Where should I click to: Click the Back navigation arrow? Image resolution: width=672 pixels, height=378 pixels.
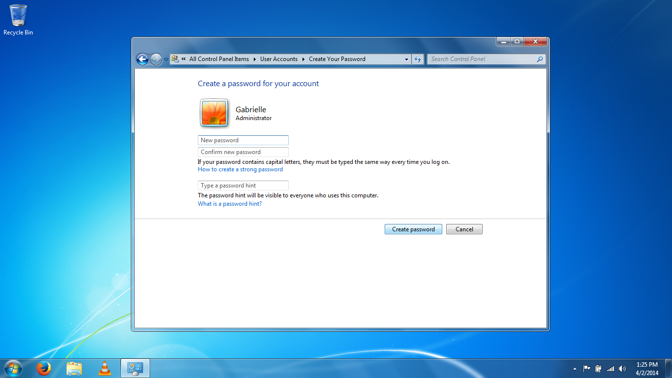point(142,60)
